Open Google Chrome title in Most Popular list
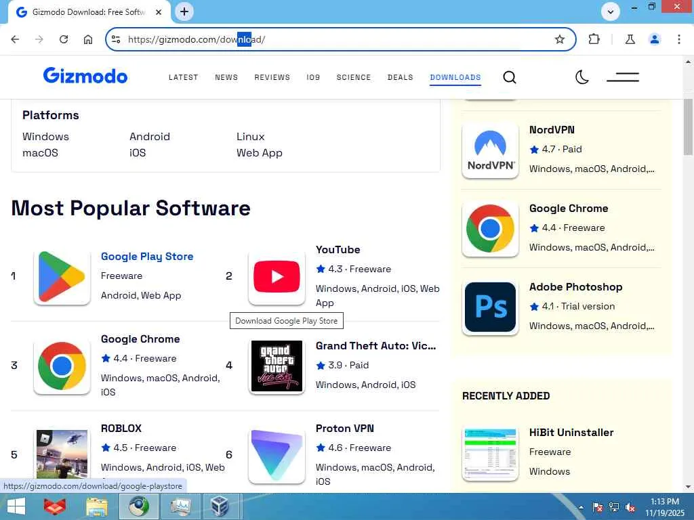 pyautogui.click(x=140, y=339)
